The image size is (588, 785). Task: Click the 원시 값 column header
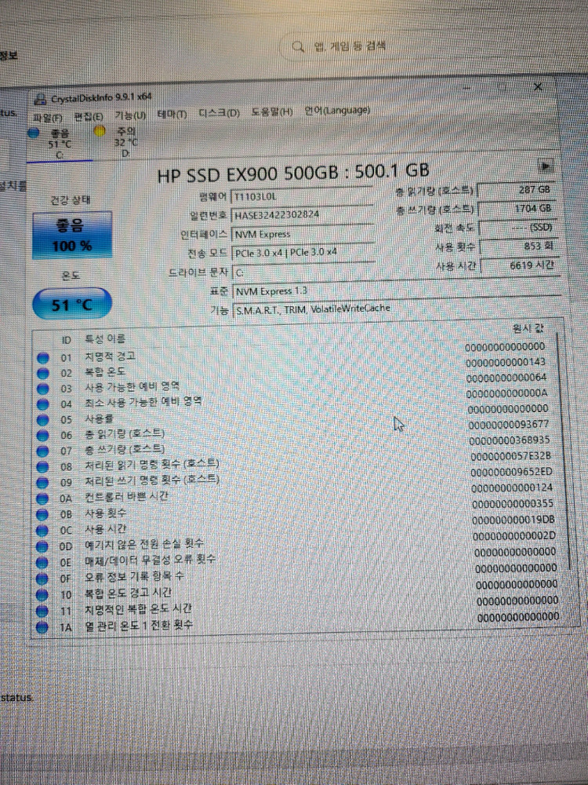click(527, 328)
